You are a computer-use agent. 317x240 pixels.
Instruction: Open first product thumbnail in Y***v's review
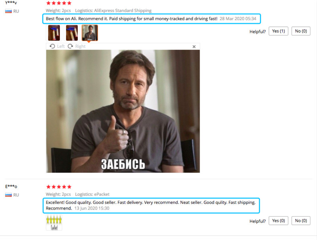point(54,33)
